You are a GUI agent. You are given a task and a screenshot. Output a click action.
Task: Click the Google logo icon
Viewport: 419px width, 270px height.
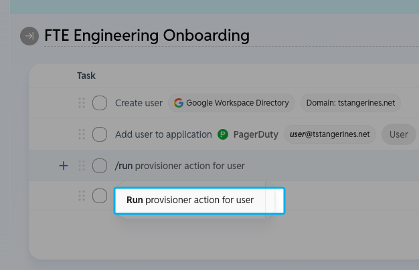(x=179, y=103)
